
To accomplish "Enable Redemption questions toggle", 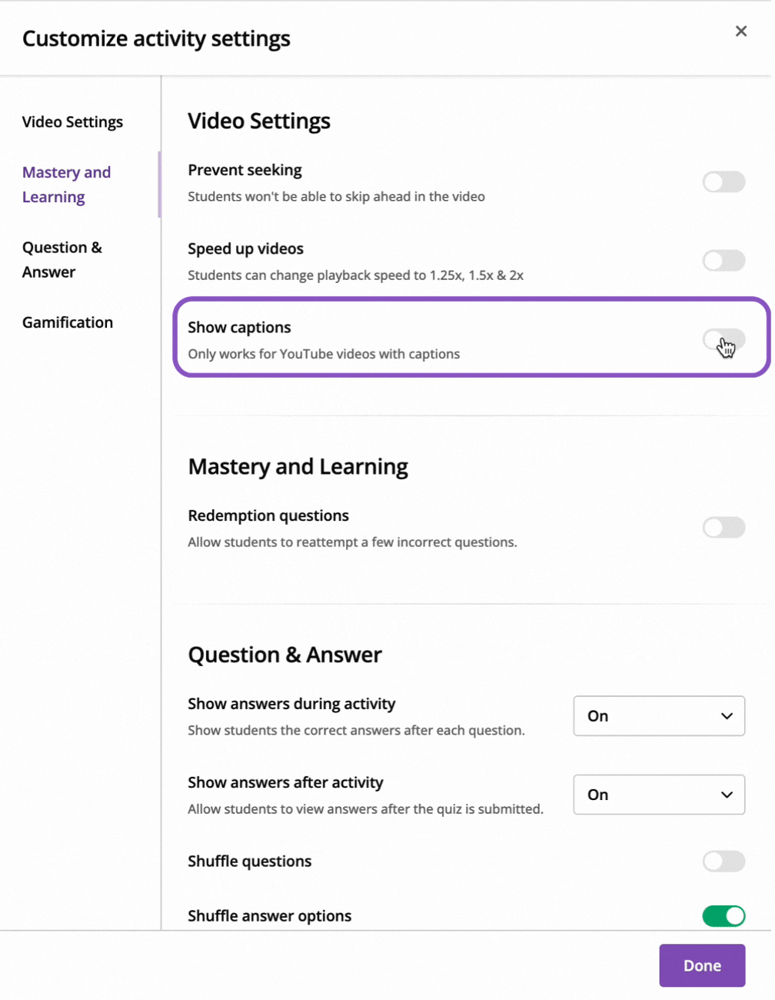I will coord(723,528).
